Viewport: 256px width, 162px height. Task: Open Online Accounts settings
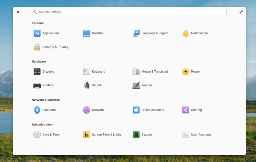pos(148,110)
